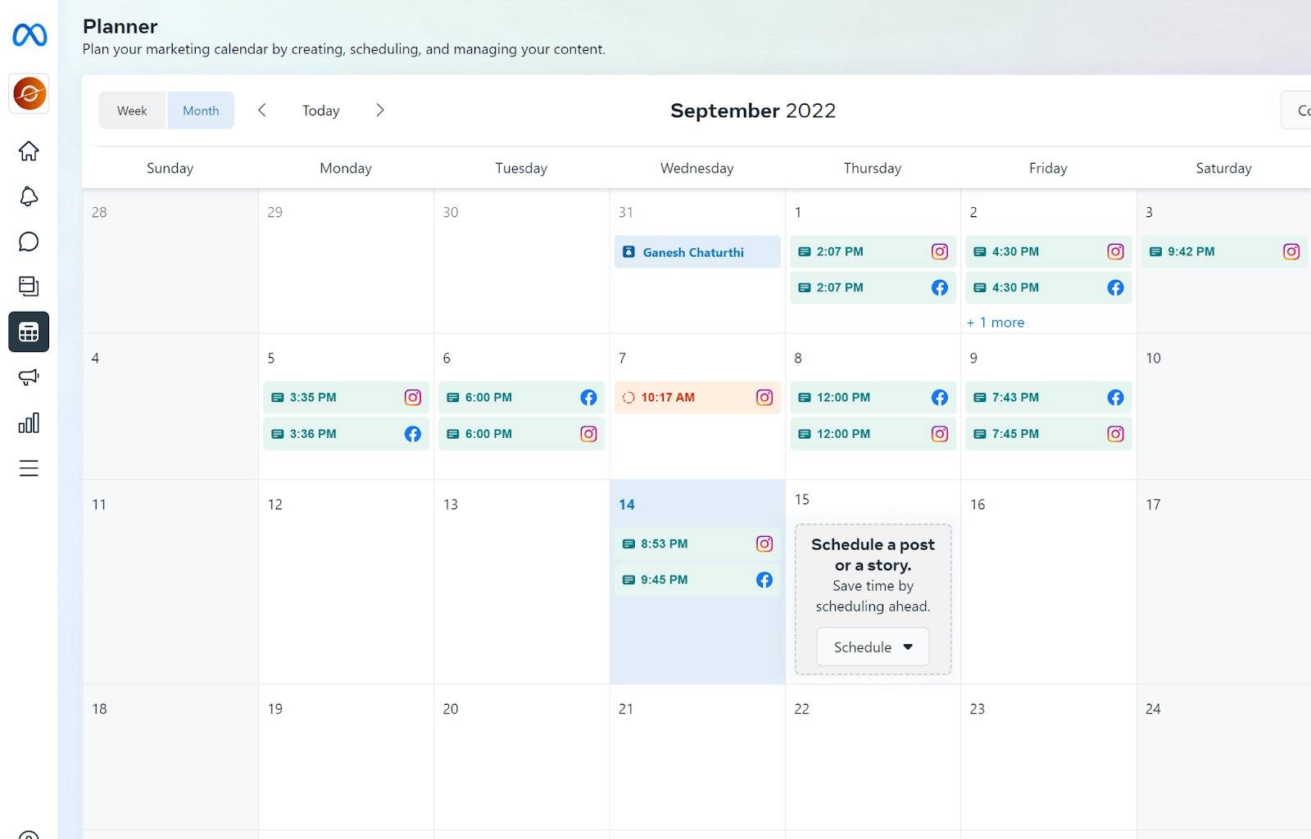Click the Wednesday column header
1311x839 pixels.
[x=697, y=168]
